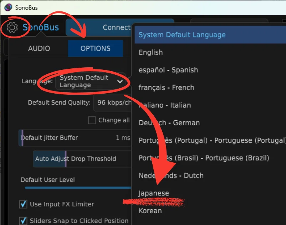
Task: Click the blue SonoBus title label
Action: [x=41, y=27]
